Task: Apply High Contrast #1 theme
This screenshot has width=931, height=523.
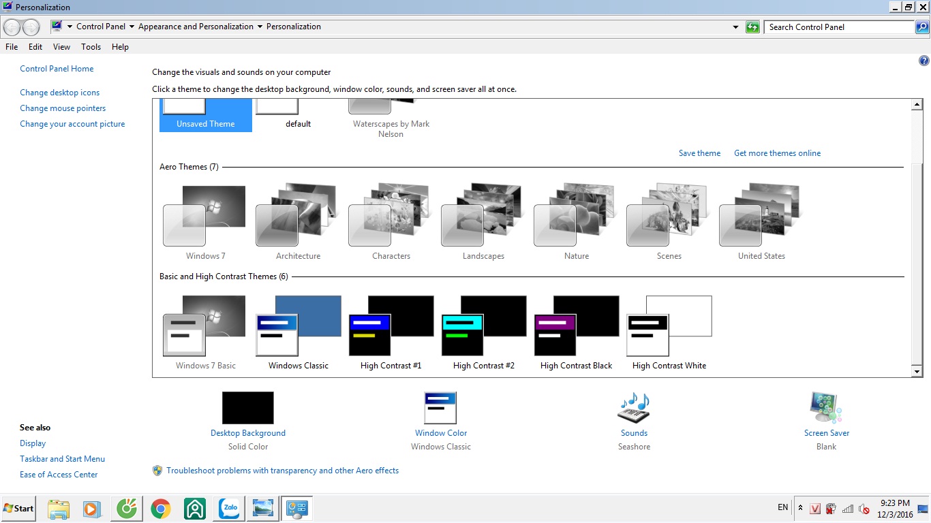Action: coord(391,332)
